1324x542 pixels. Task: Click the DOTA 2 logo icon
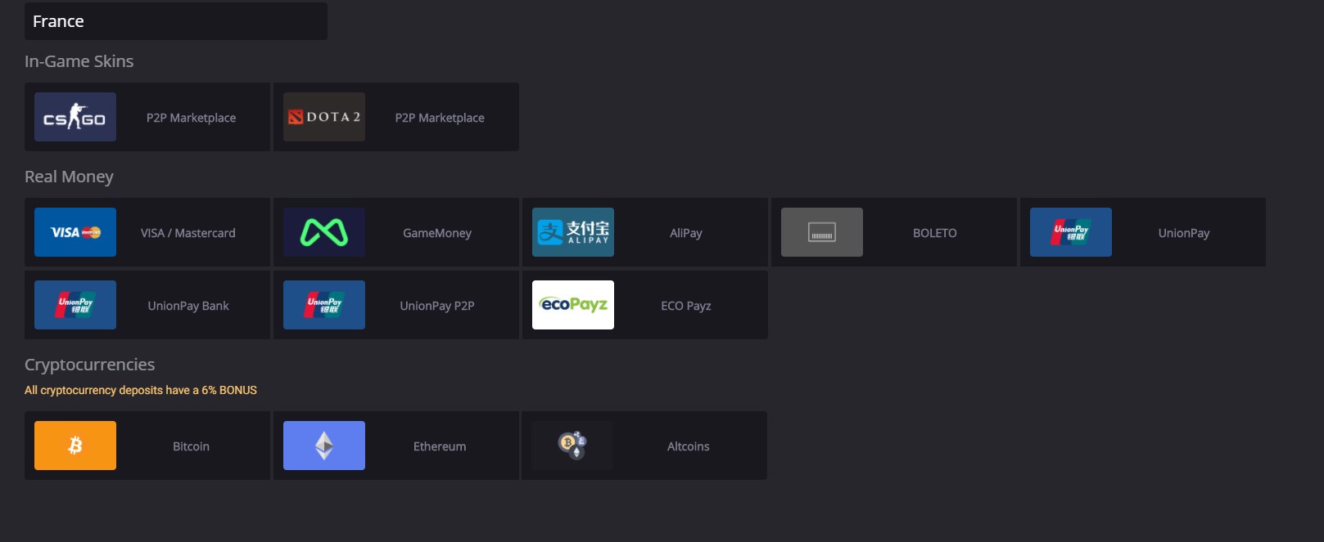(x=324, y=117)
